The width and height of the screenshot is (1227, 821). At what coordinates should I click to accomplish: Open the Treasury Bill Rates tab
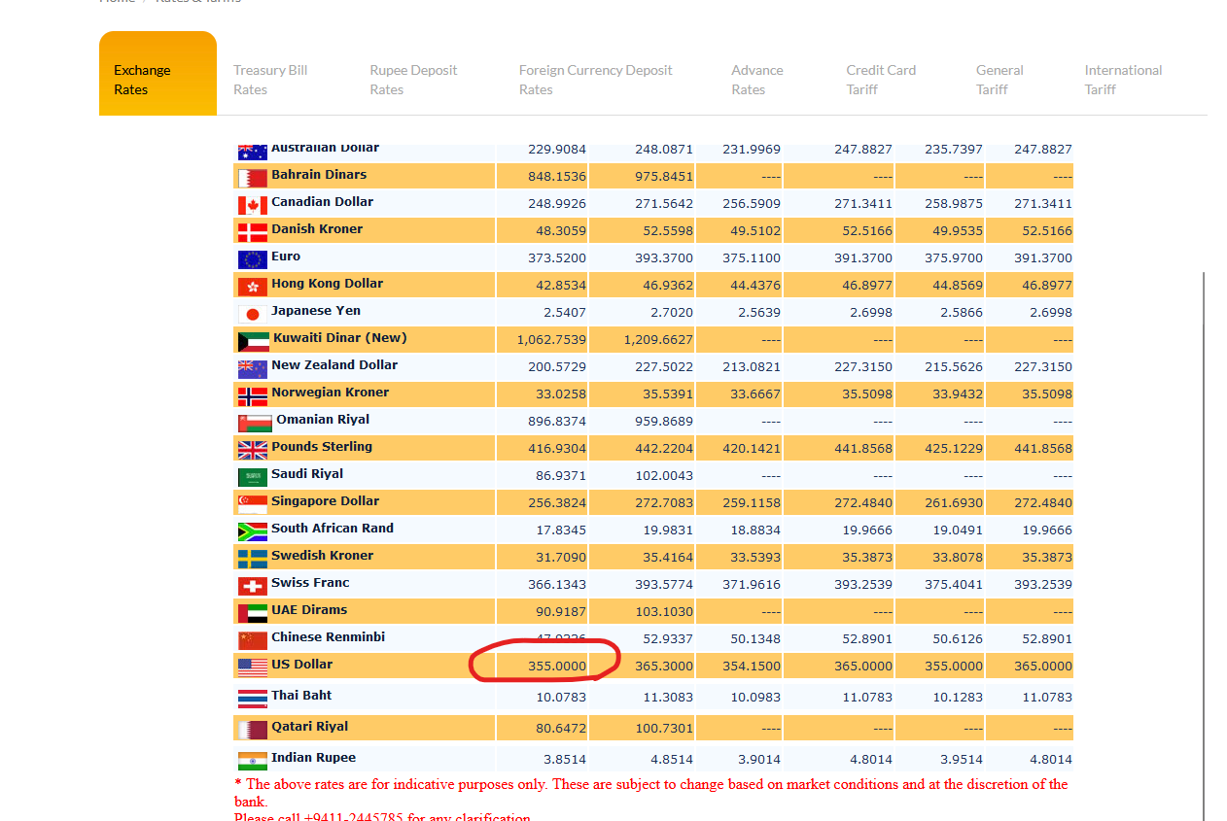click(x=270, y=80)
